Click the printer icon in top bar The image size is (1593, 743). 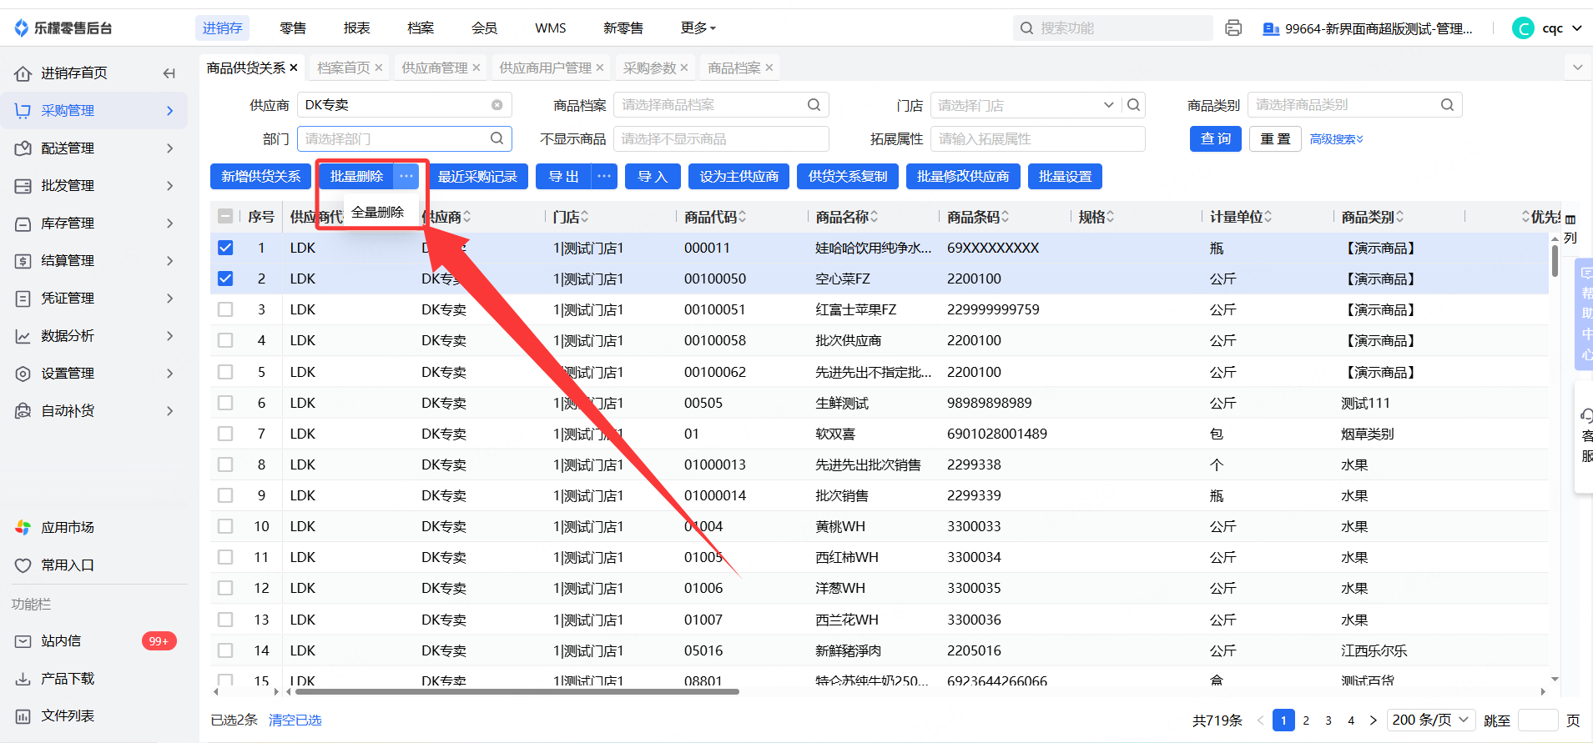1233,28
